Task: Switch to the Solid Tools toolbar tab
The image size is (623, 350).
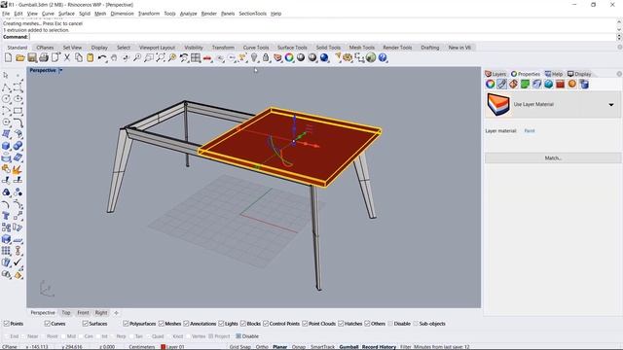Action: (328, 48)
